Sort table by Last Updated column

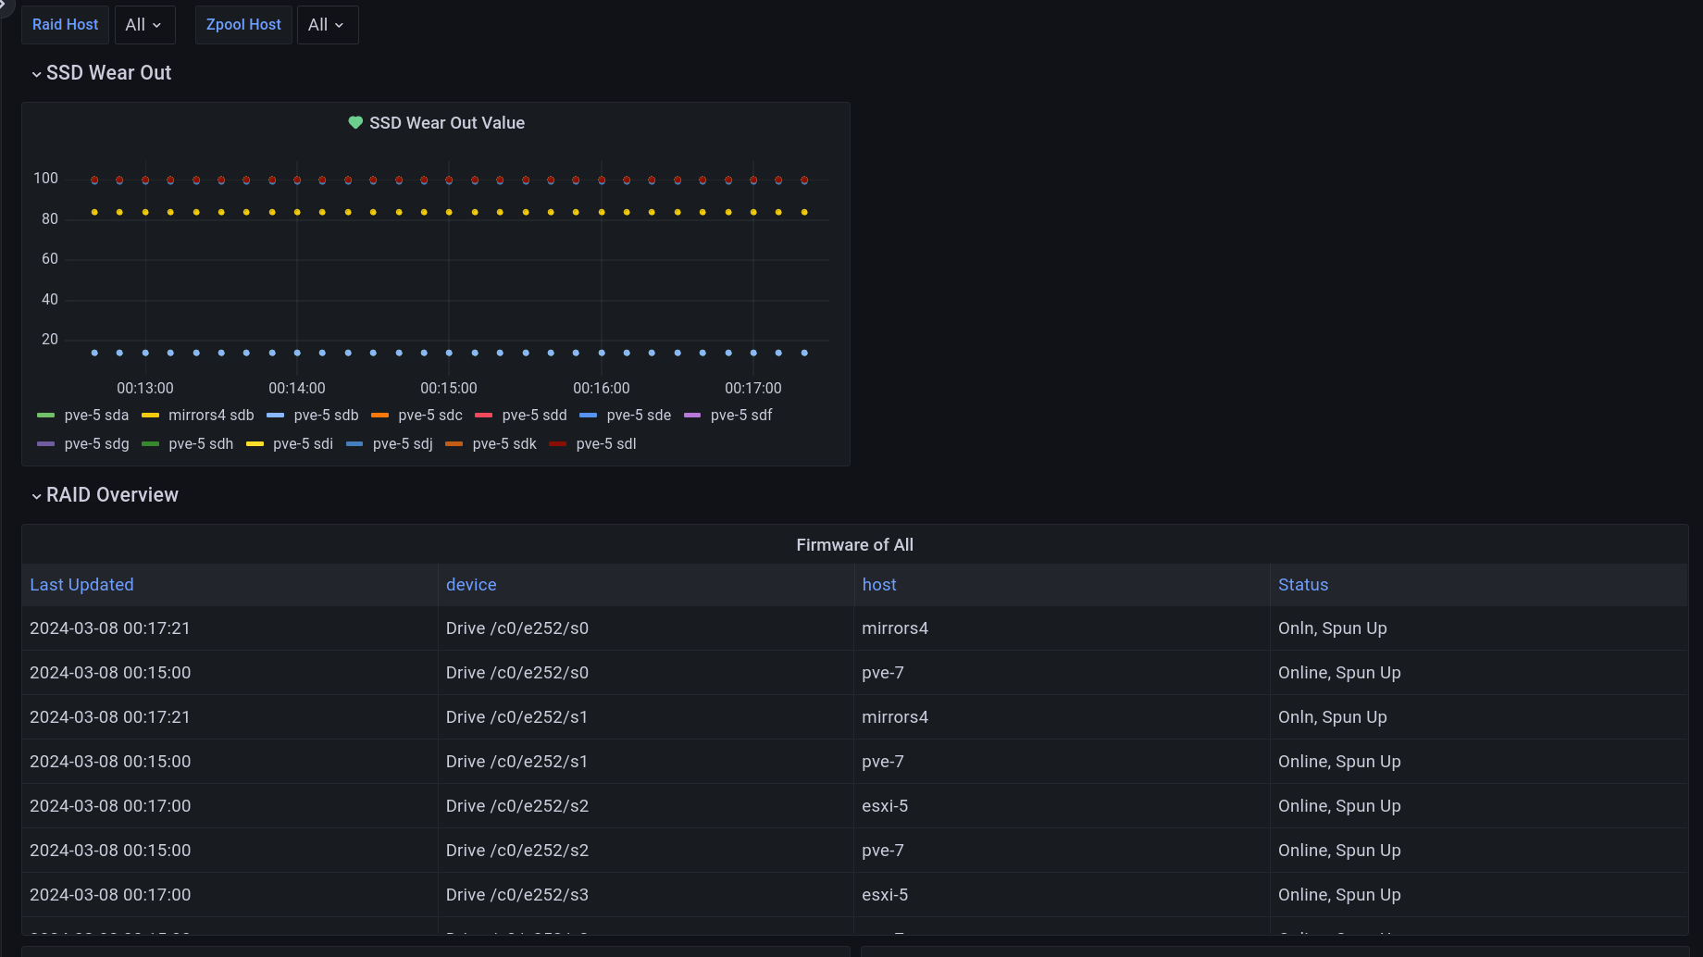(x=81, y=585)
